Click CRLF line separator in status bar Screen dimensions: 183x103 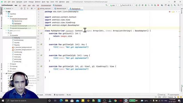tap(160, 97)
